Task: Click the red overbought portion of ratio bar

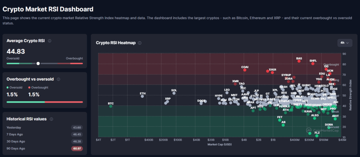Action: [x=64, y=102]
